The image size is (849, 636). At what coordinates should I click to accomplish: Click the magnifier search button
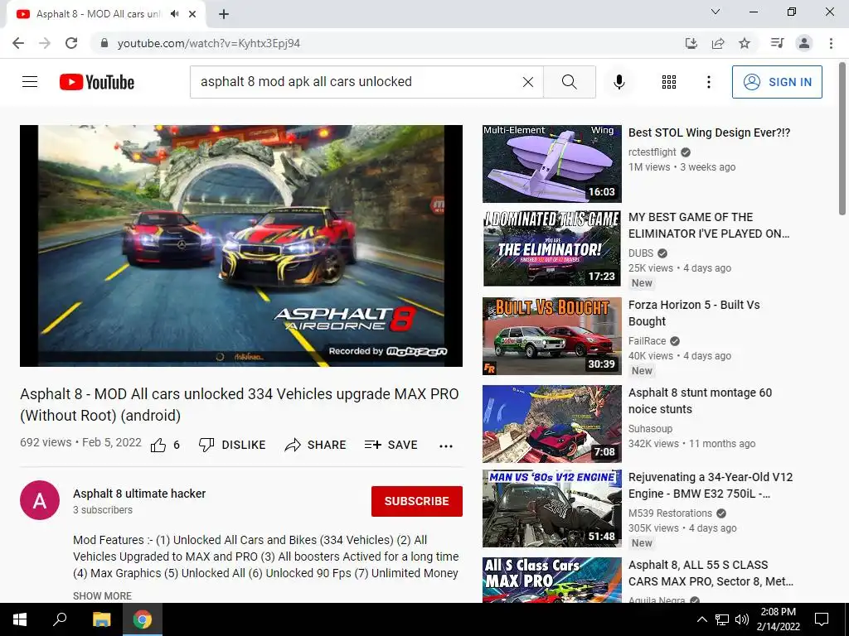click(x=569, y=82)
